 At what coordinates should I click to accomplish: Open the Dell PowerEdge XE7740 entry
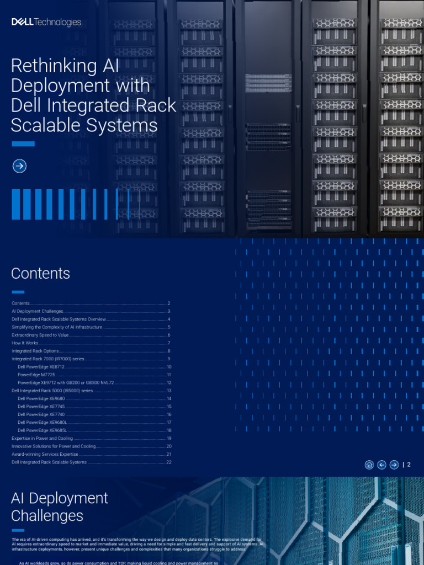pyautogui.click(x=94, y=414)
